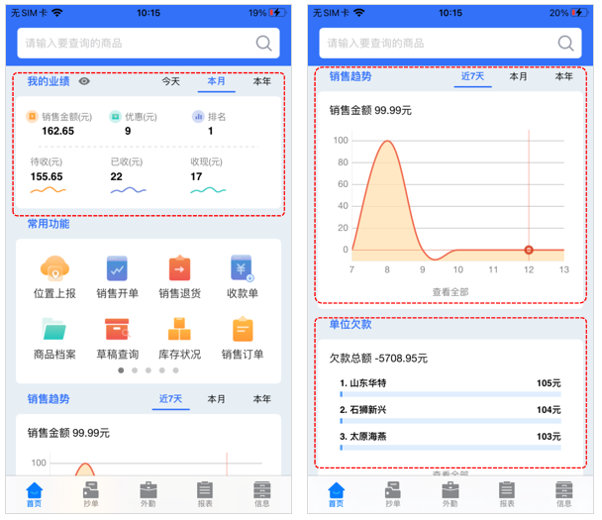Open 收款单 yen icon
The image size is (602, 520).
pyautogui.click(x=242, y=268)
